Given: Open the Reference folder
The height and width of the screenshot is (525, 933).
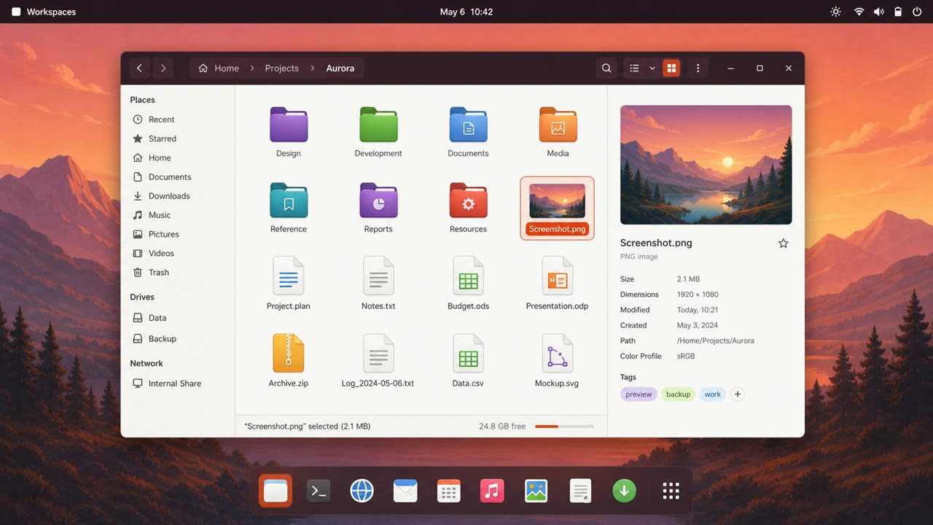Looking at the screenshot, I should [x=289, y=208].
